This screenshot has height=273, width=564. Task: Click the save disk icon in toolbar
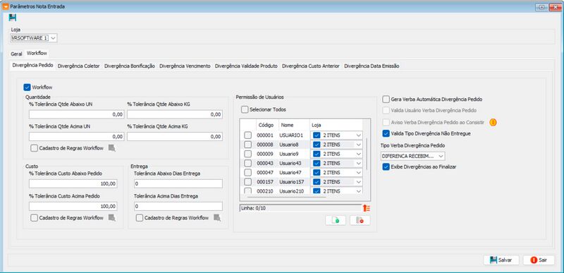pyautogui.click(x=13, y=18)
